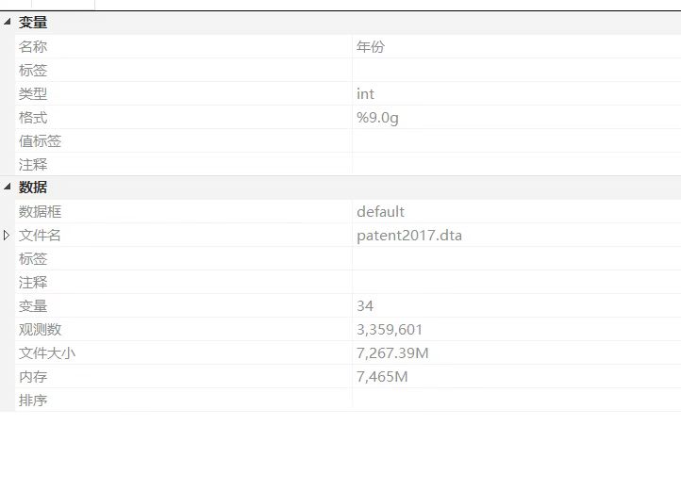Select the 格式 value %9.0g
The image size is (681, 491).
377,117
